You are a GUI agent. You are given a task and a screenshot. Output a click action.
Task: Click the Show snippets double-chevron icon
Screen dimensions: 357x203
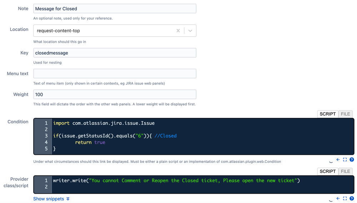68,199
